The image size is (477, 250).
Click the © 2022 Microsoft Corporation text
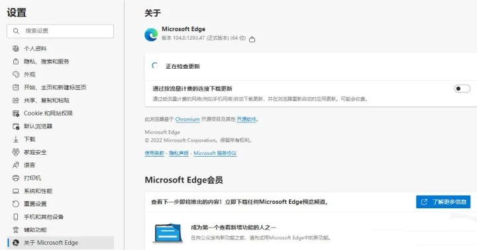[180, 140]
